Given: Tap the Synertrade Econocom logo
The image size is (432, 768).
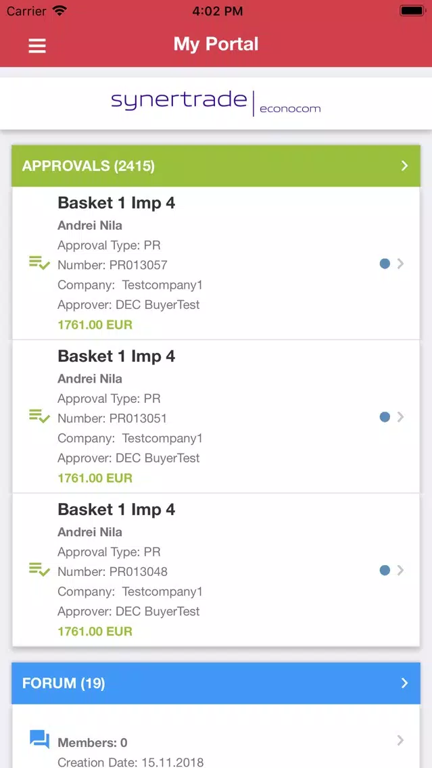Looking at the screenshot, I should [216, 103].
